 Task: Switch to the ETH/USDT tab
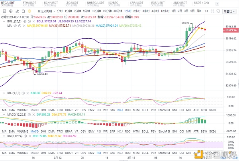click(x=29, y=4)
